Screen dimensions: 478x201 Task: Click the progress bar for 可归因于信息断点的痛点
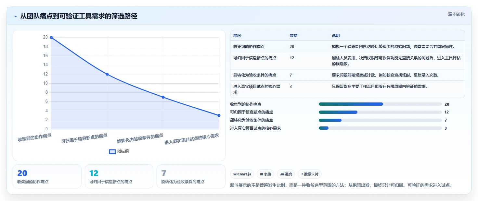point(380,112)
